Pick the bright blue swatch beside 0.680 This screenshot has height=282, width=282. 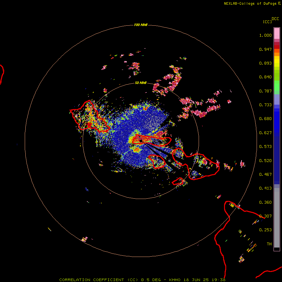click(277, 121)
